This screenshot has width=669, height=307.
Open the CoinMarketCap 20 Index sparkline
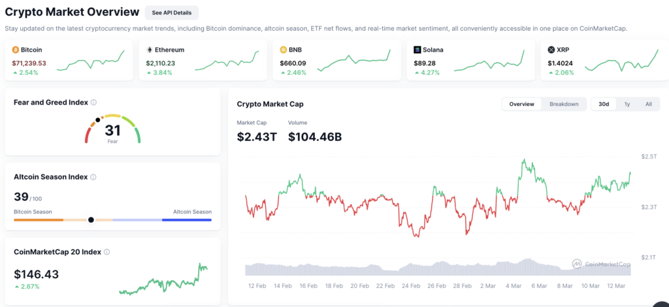click(163, 279)
